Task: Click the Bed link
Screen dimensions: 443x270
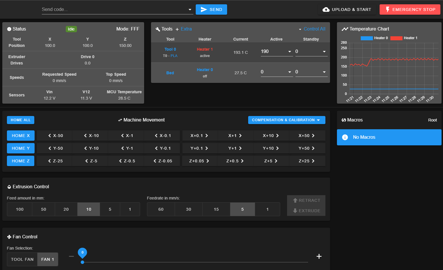Action: coord(170,73)
